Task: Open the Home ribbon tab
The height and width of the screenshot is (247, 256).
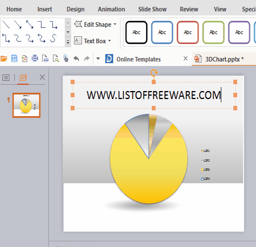Action: [x=14, y=9]
